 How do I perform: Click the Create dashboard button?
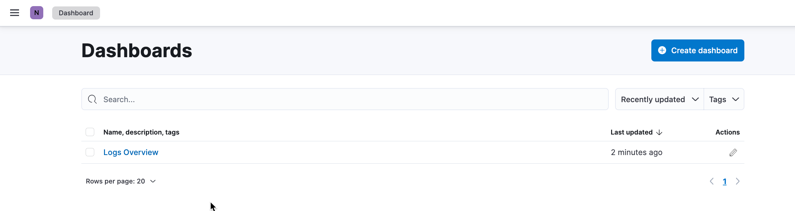pos(697,50)
